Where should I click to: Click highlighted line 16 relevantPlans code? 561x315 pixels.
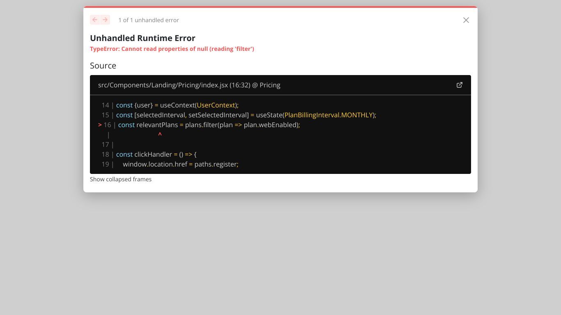coord(209,125)
